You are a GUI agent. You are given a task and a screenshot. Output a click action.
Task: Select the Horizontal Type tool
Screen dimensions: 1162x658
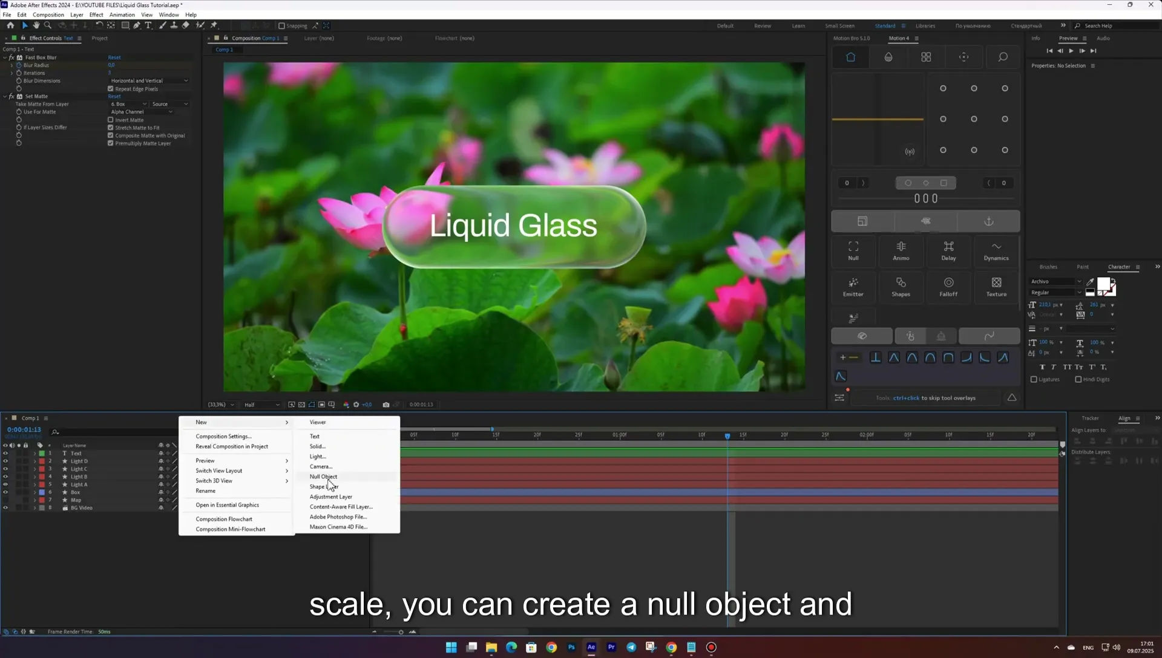click(x=148, y=25)
